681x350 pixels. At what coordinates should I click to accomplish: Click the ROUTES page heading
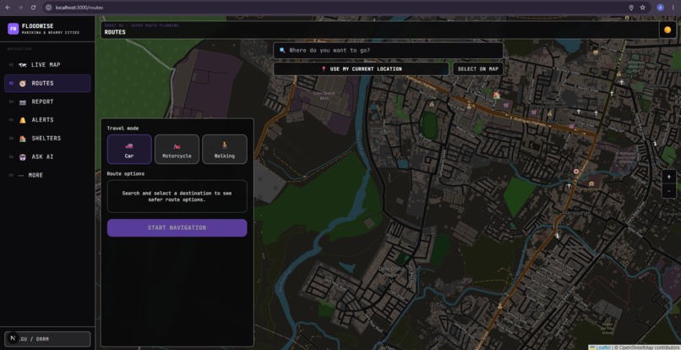pyautogui.click(x=115, y=32)
